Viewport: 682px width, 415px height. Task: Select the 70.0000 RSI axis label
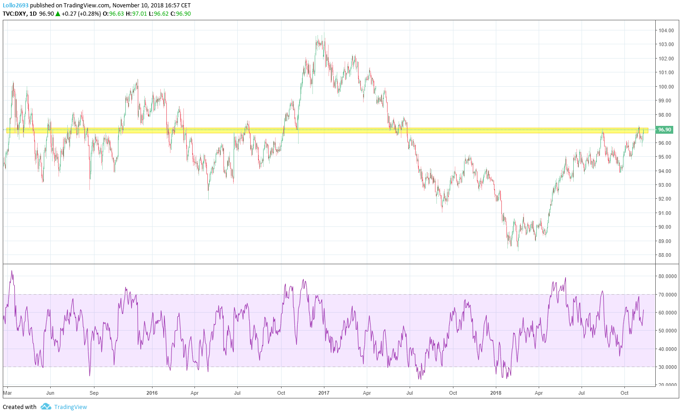(x=668, y=294)
